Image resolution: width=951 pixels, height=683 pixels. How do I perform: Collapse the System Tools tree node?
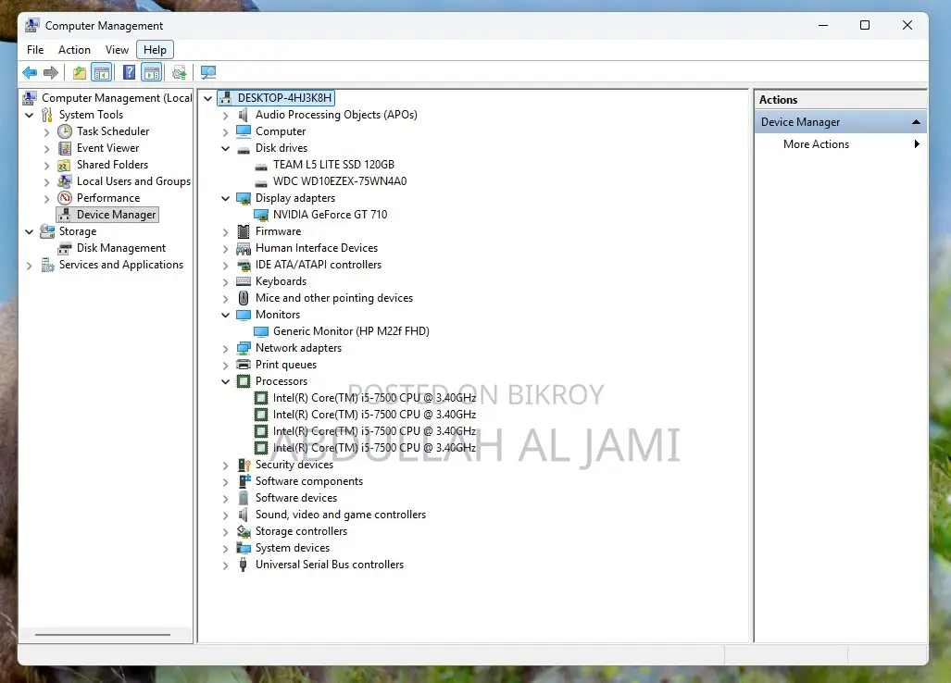(x=29, y=115)
